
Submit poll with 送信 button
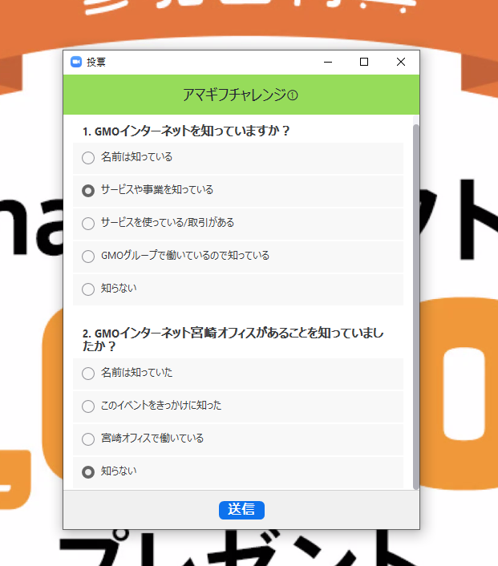coord(241,510)
